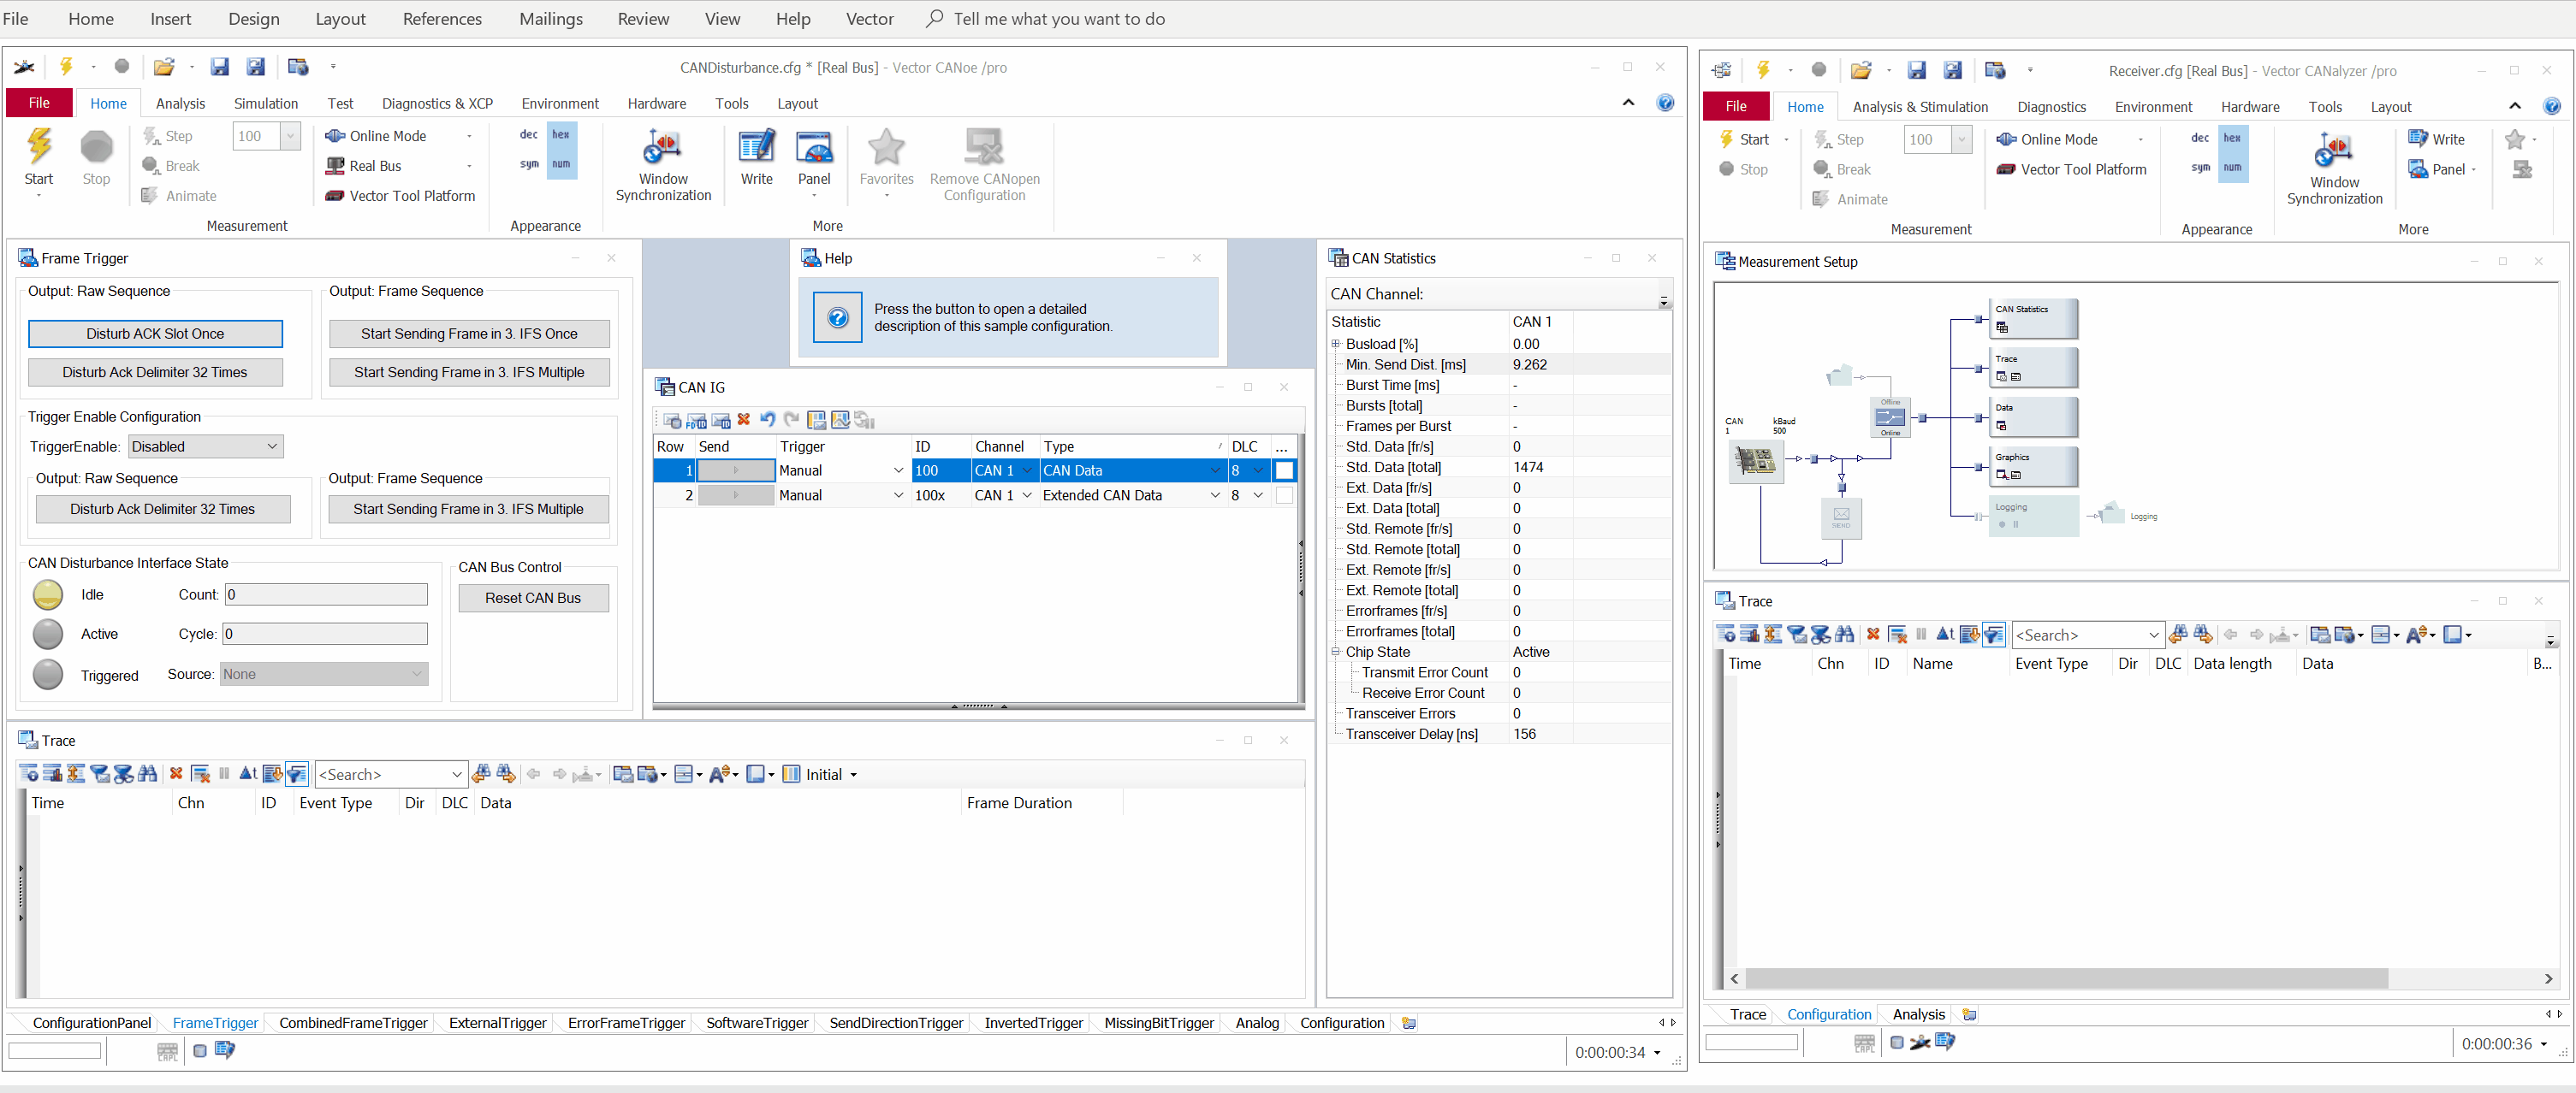
Task: Open the Type dropdown for Extended CAN Data
Action: (1215, 495)
